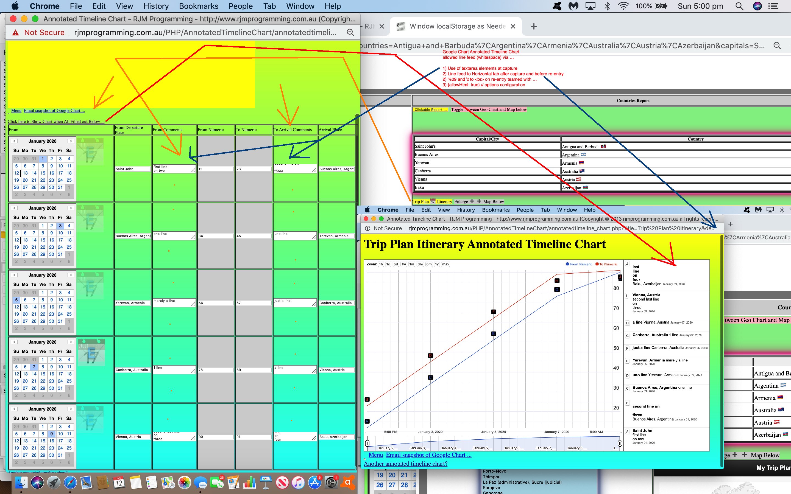
Task: Click timeline marker A on the blue line
Action: click(x=367, y=421)
